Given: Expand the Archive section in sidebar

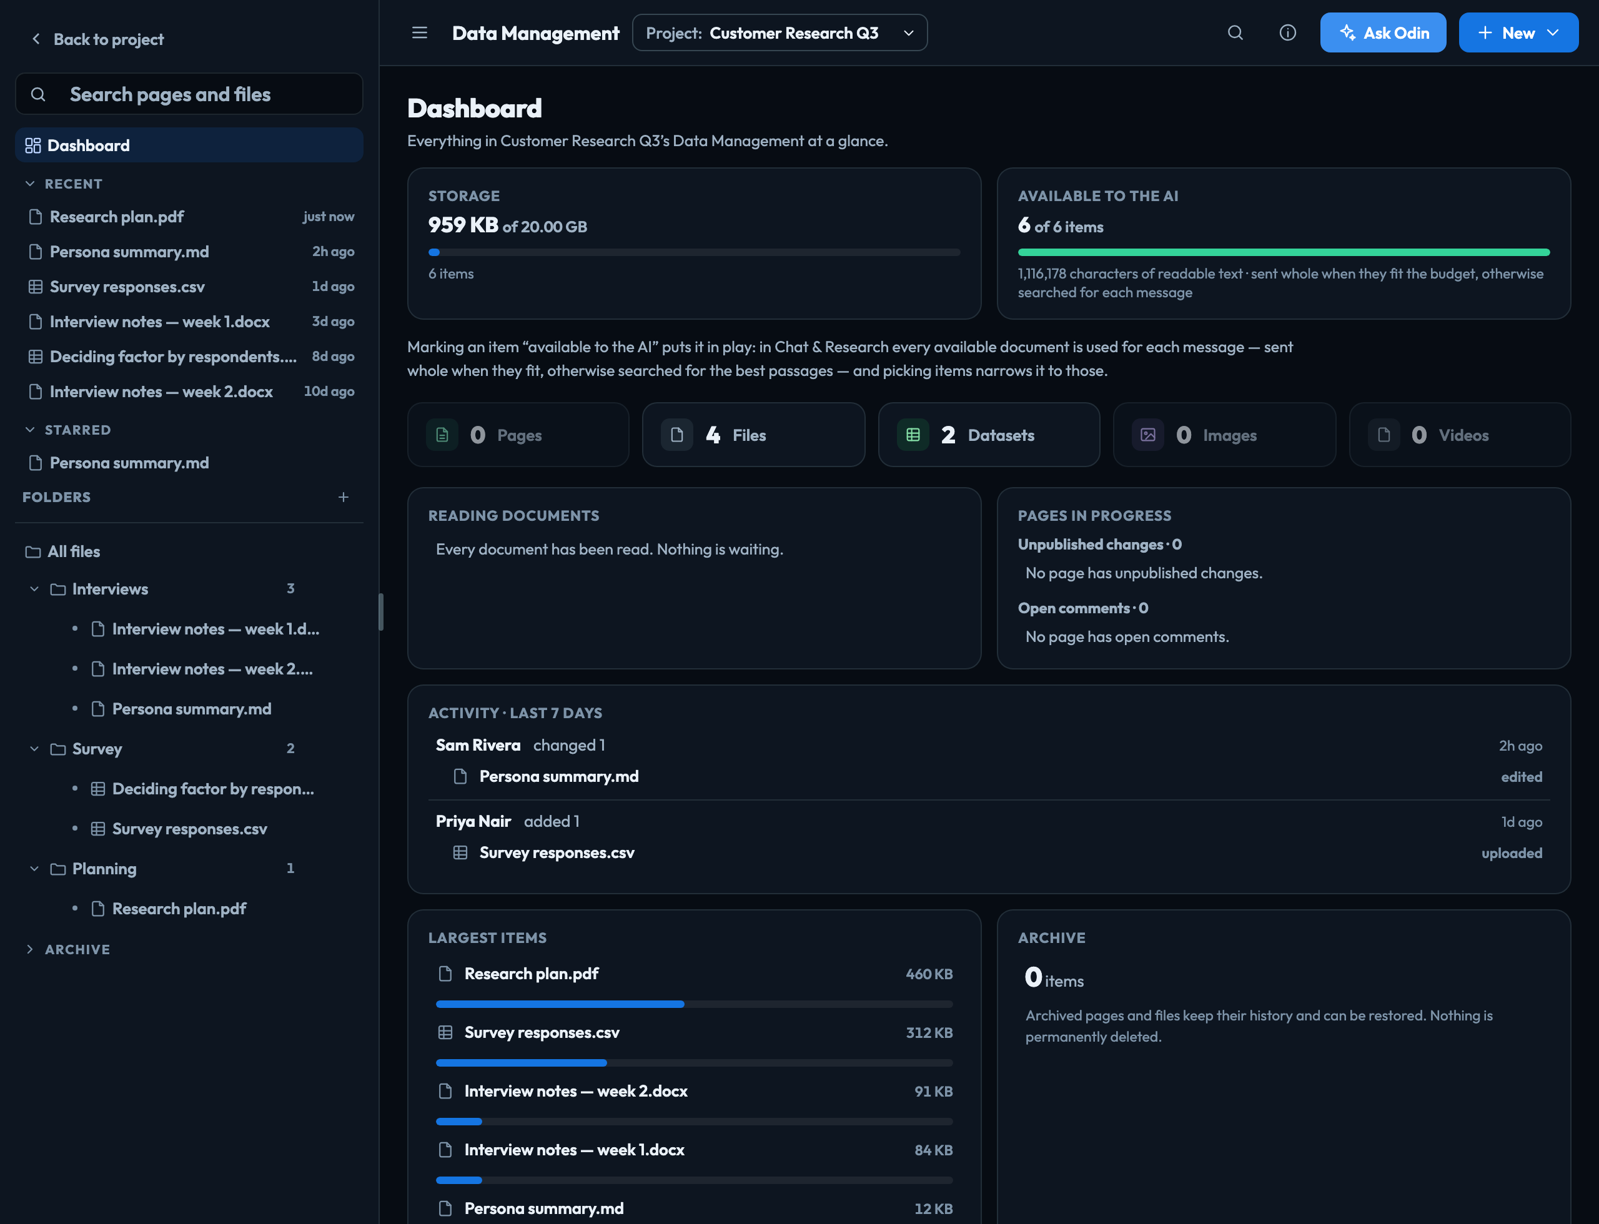Looking at the screenshot, I should (x=30, y=949).
